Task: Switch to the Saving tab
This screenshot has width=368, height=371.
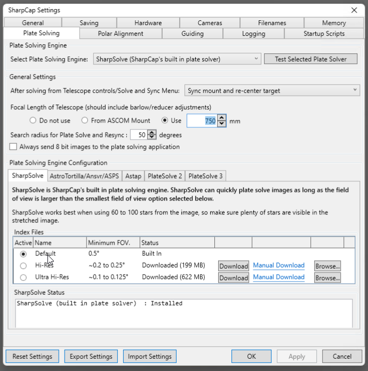Action: click(x=89, y=23)
